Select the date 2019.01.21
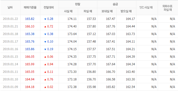The height and width of the screenshot is (91, 178). pos(10,26)
